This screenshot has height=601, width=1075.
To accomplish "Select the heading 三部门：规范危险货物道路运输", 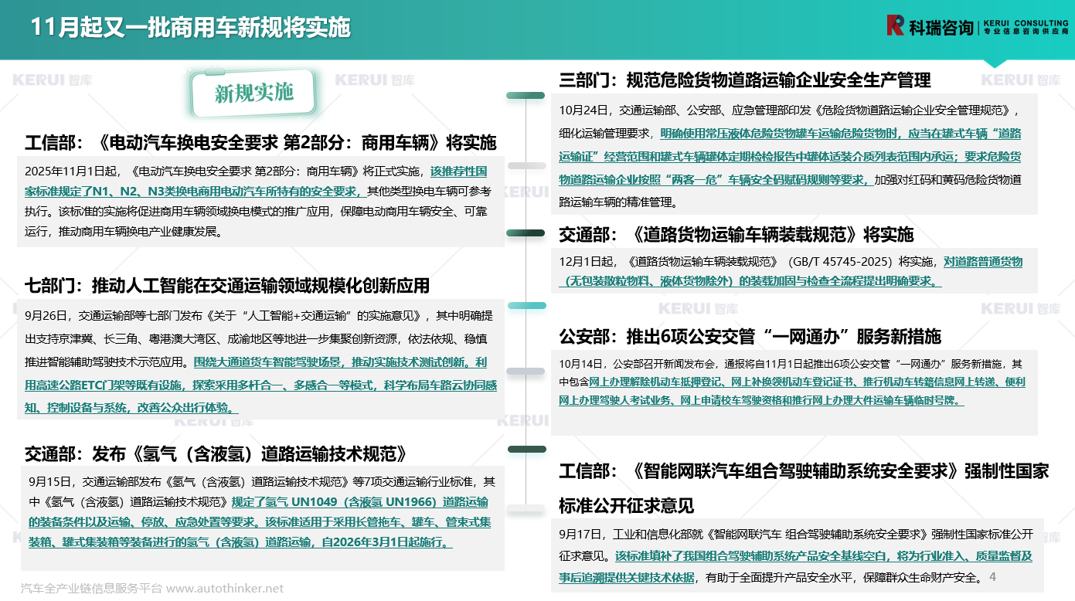I will click(744, 80).
